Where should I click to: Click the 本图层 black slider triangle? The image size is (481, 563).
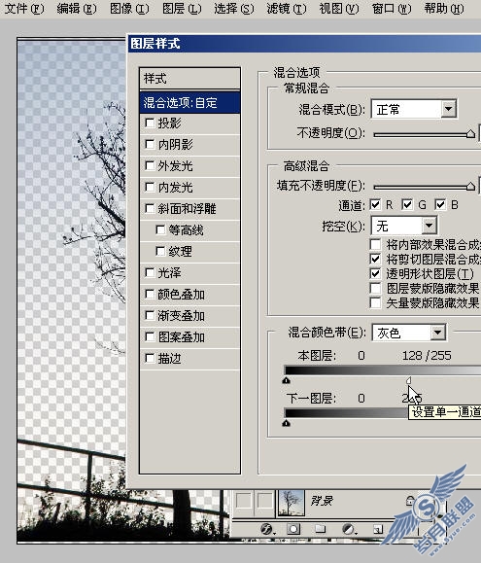pos(286,380)
